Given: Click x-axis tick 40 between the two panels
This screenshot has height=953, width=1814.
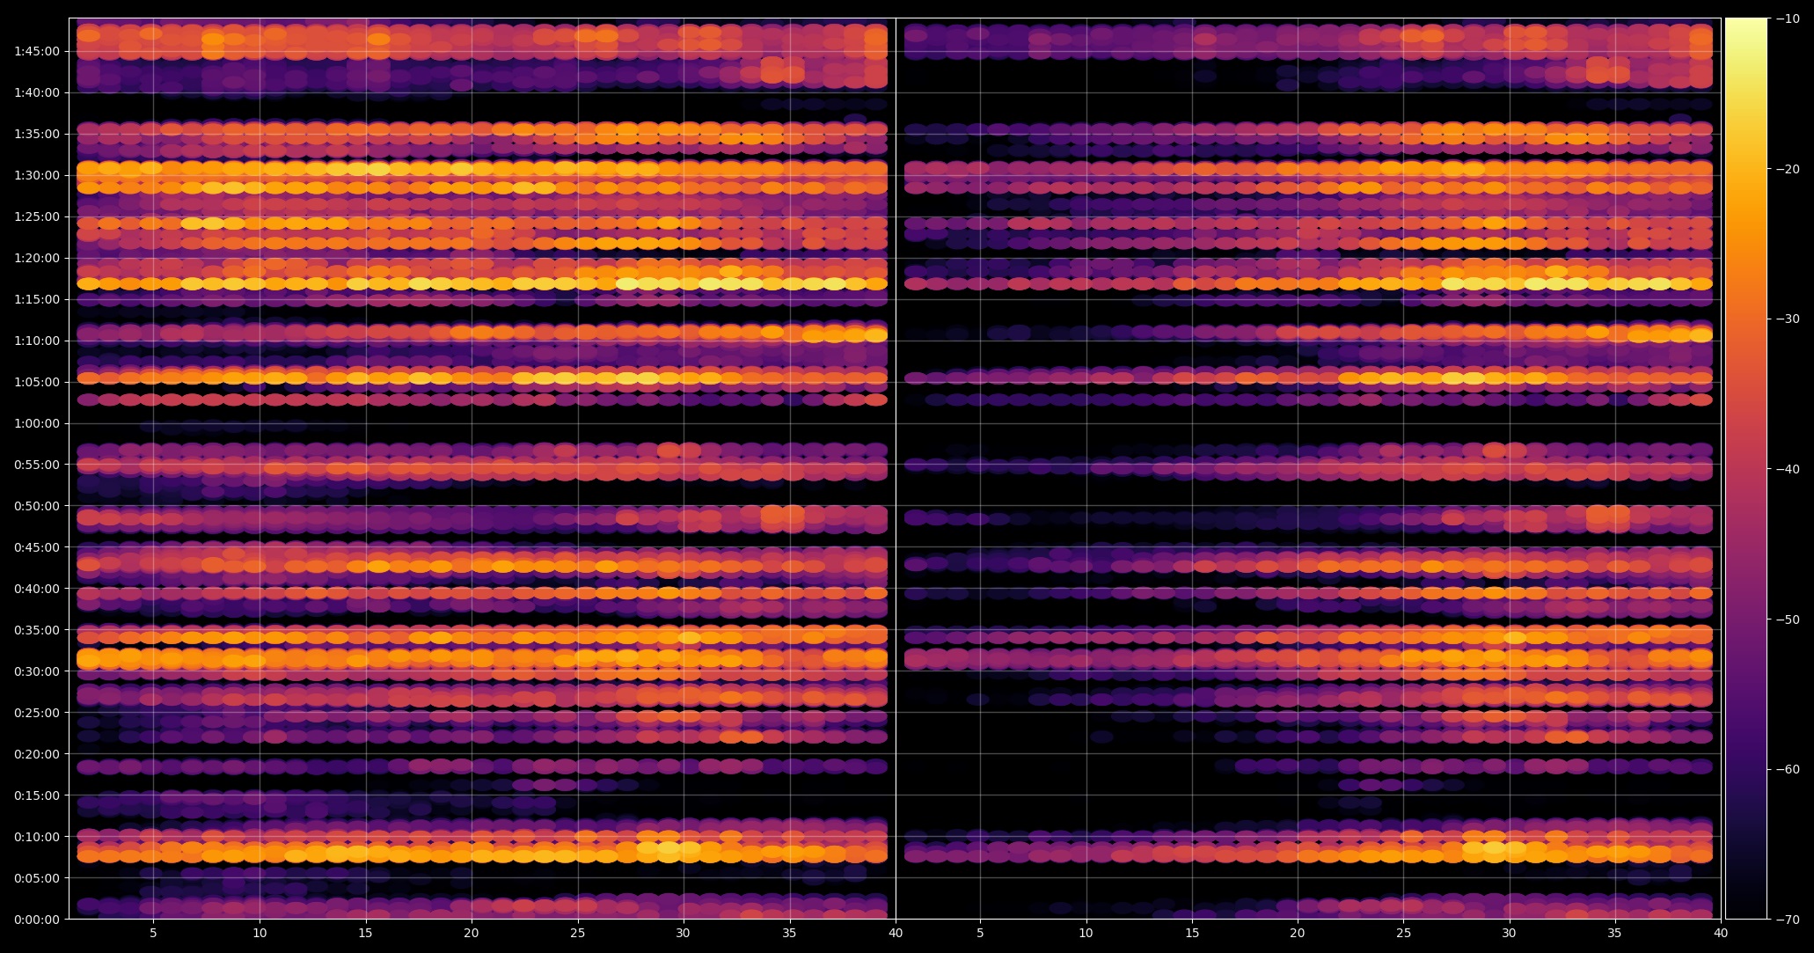Looking at the screenshot, I should 896,933.
